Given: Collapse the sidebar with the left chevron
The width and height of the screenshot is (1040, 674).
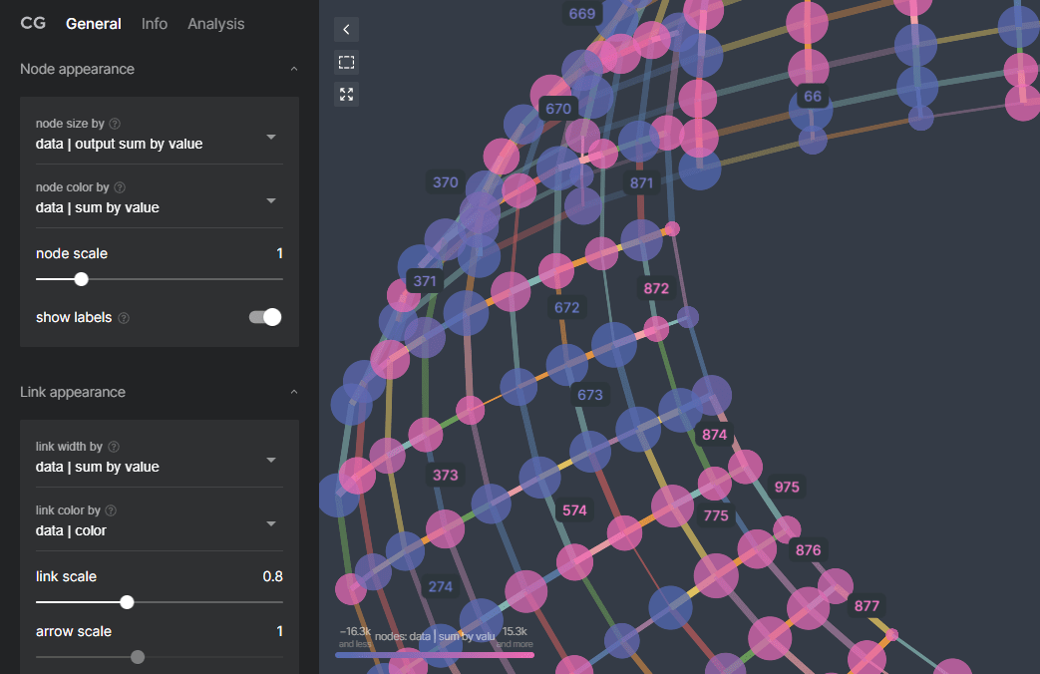Looking at the screenshot, I should 346,29.
